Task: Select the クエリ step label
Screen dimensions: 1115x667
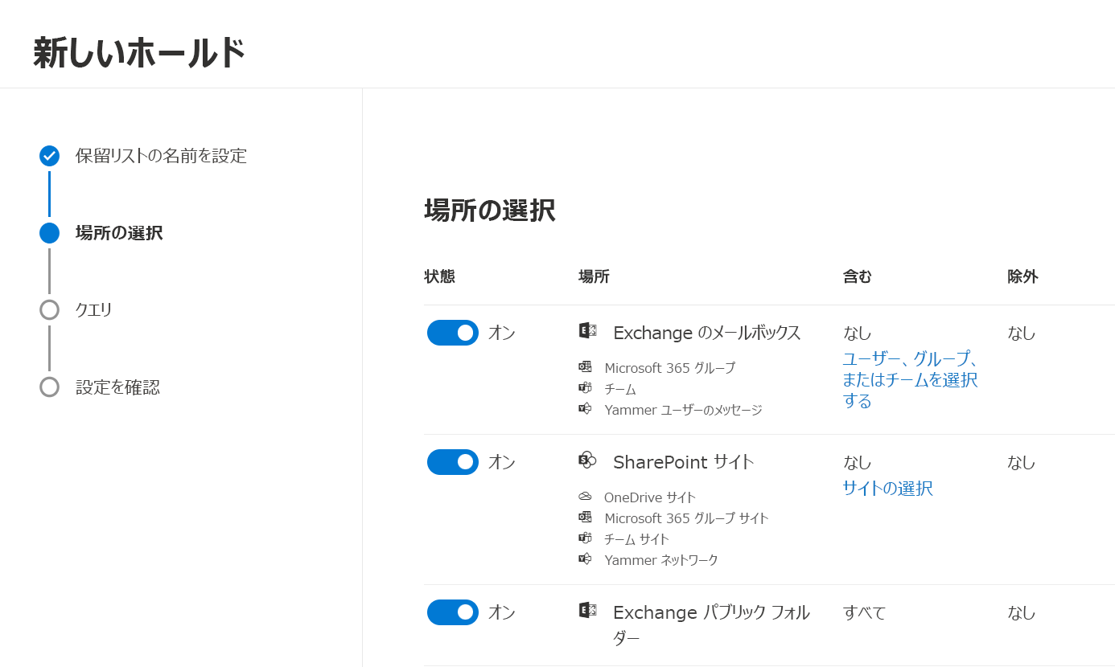Action: pyautogui.click(x=94, y=310)
